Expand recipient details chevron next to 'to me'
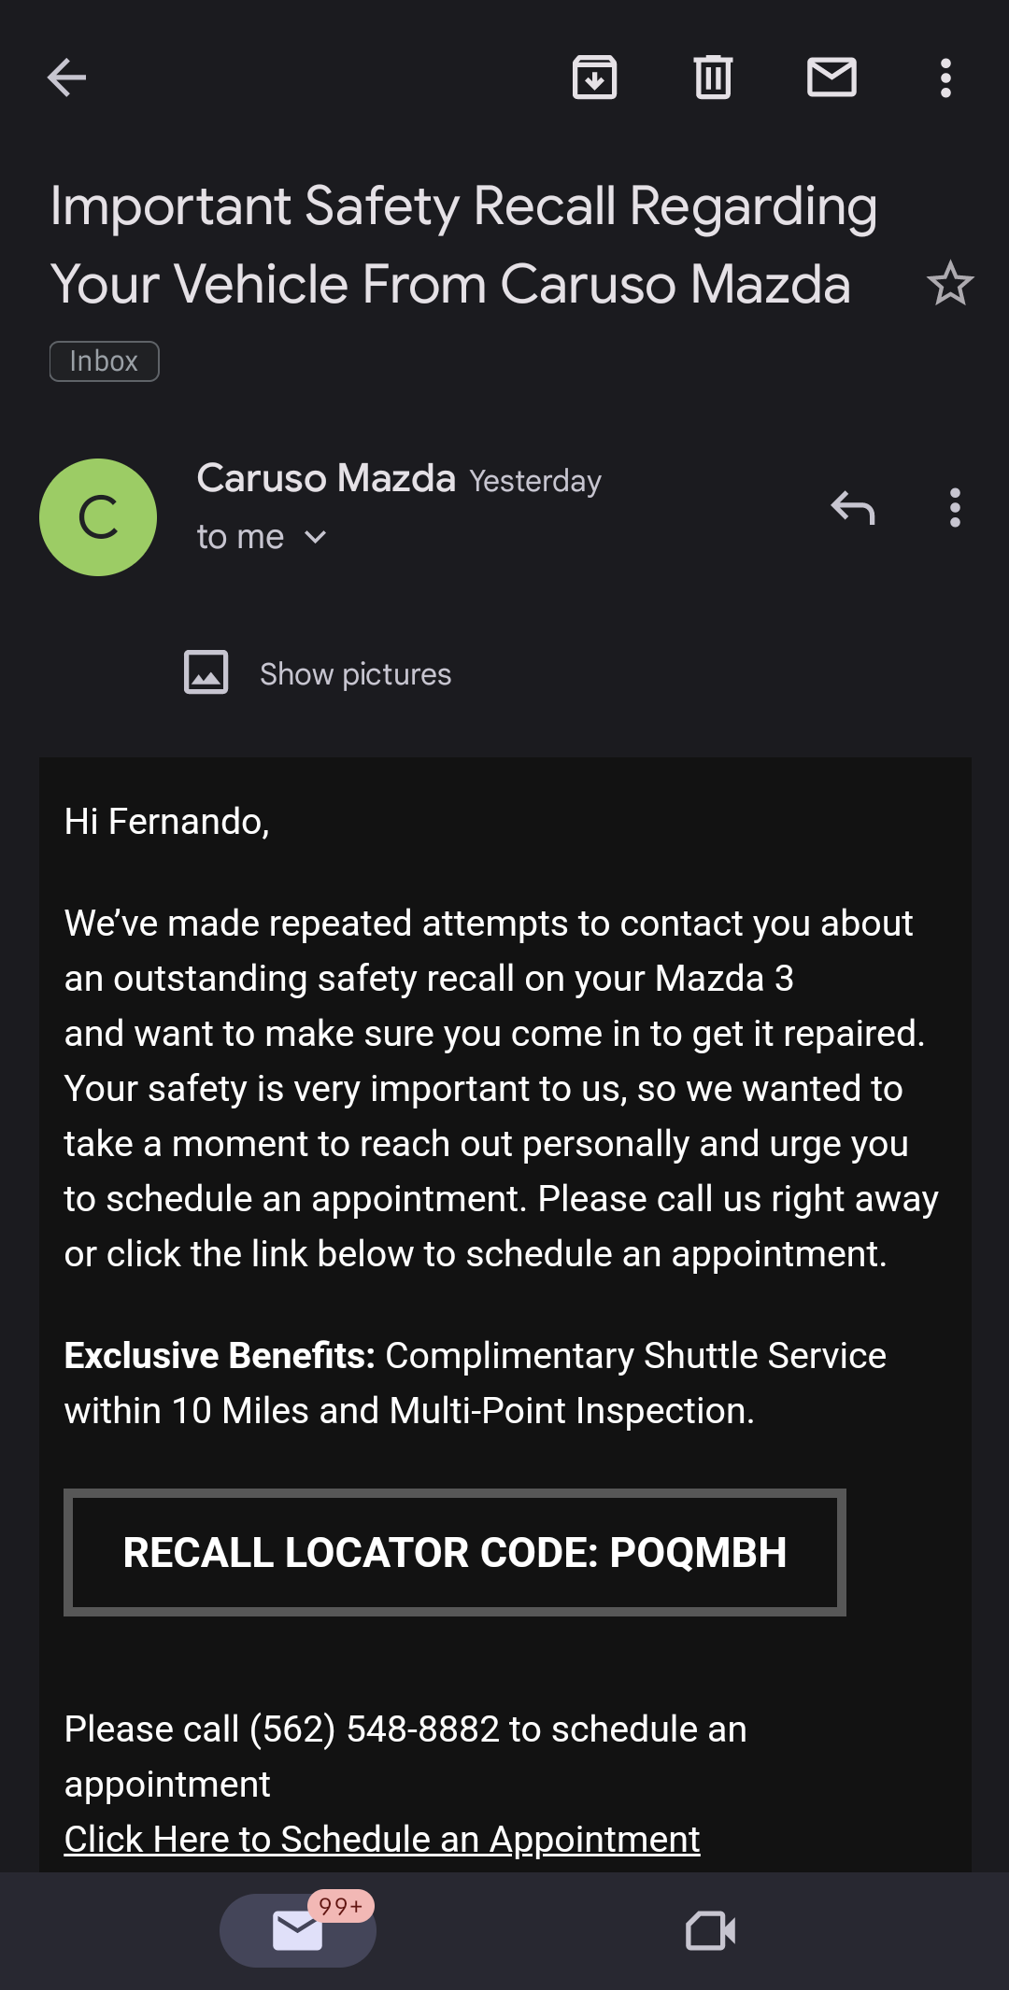This screenshot has height=1990, width=1009. pos(316,537)
